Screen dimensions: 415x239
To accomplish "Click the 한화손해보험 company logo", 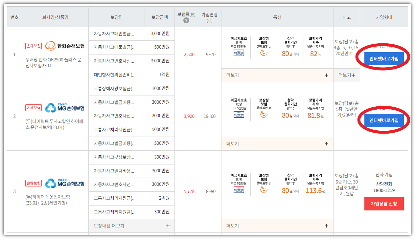I will [65, 46].
